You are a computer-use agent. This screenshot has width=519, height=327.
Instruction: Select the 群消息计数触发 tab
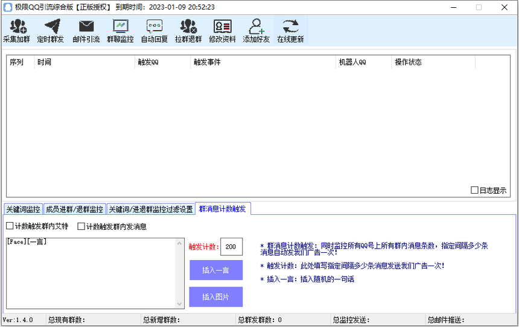coord(223,209)
